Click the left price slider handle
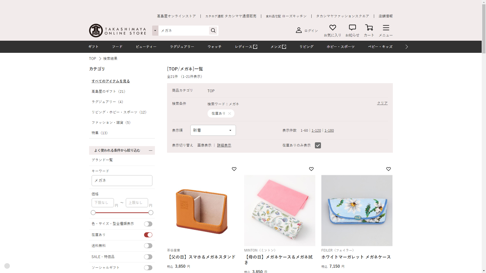Image resolution: width=486 pixels, height=273 pixels. [x=93, y=213]
